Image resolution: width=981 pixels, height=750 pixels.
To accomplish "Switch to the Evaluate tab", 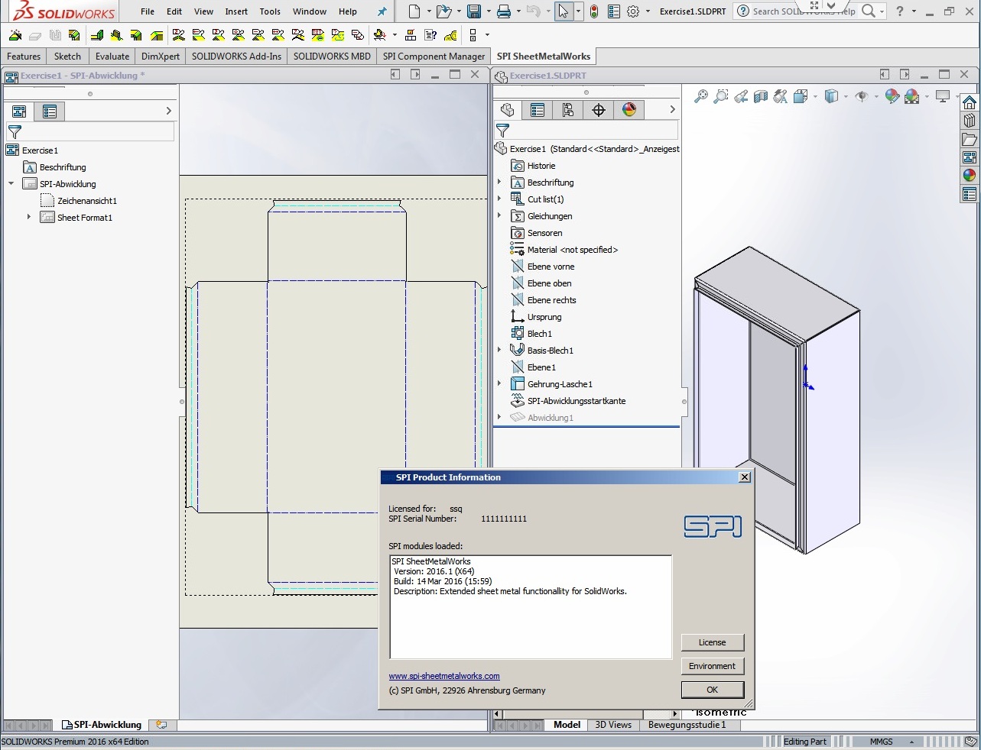I will (x=112, y=57).
